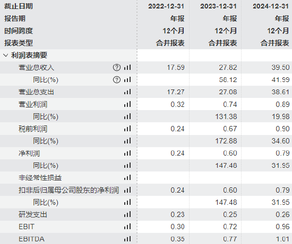Viewport: 292px width, 244px height.
Task: Click the 38.61 expense value
Action: tap(280, 92)
